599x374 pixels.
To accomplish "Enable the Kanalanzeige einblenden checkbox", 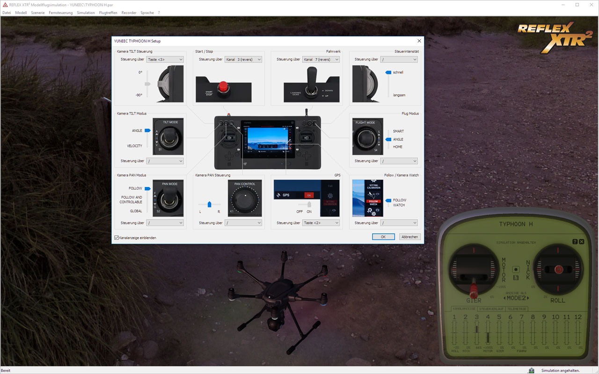I will (x=116, y=237).
